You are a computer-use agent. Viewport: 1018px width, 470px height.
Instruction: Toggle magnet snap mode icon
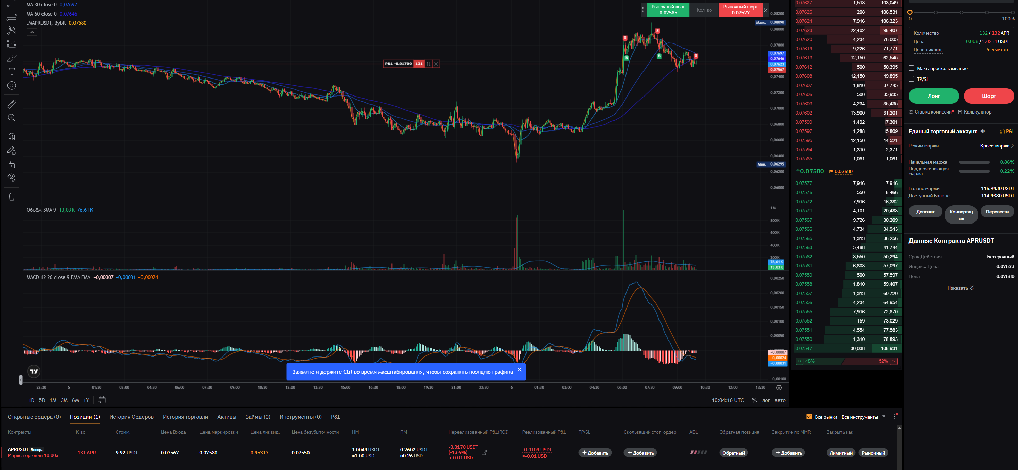pos(12,137)
